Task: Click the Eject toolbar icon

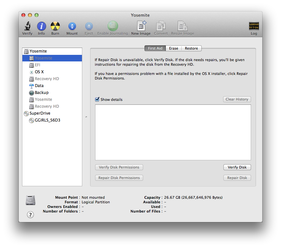Action: tap(89, 26)
